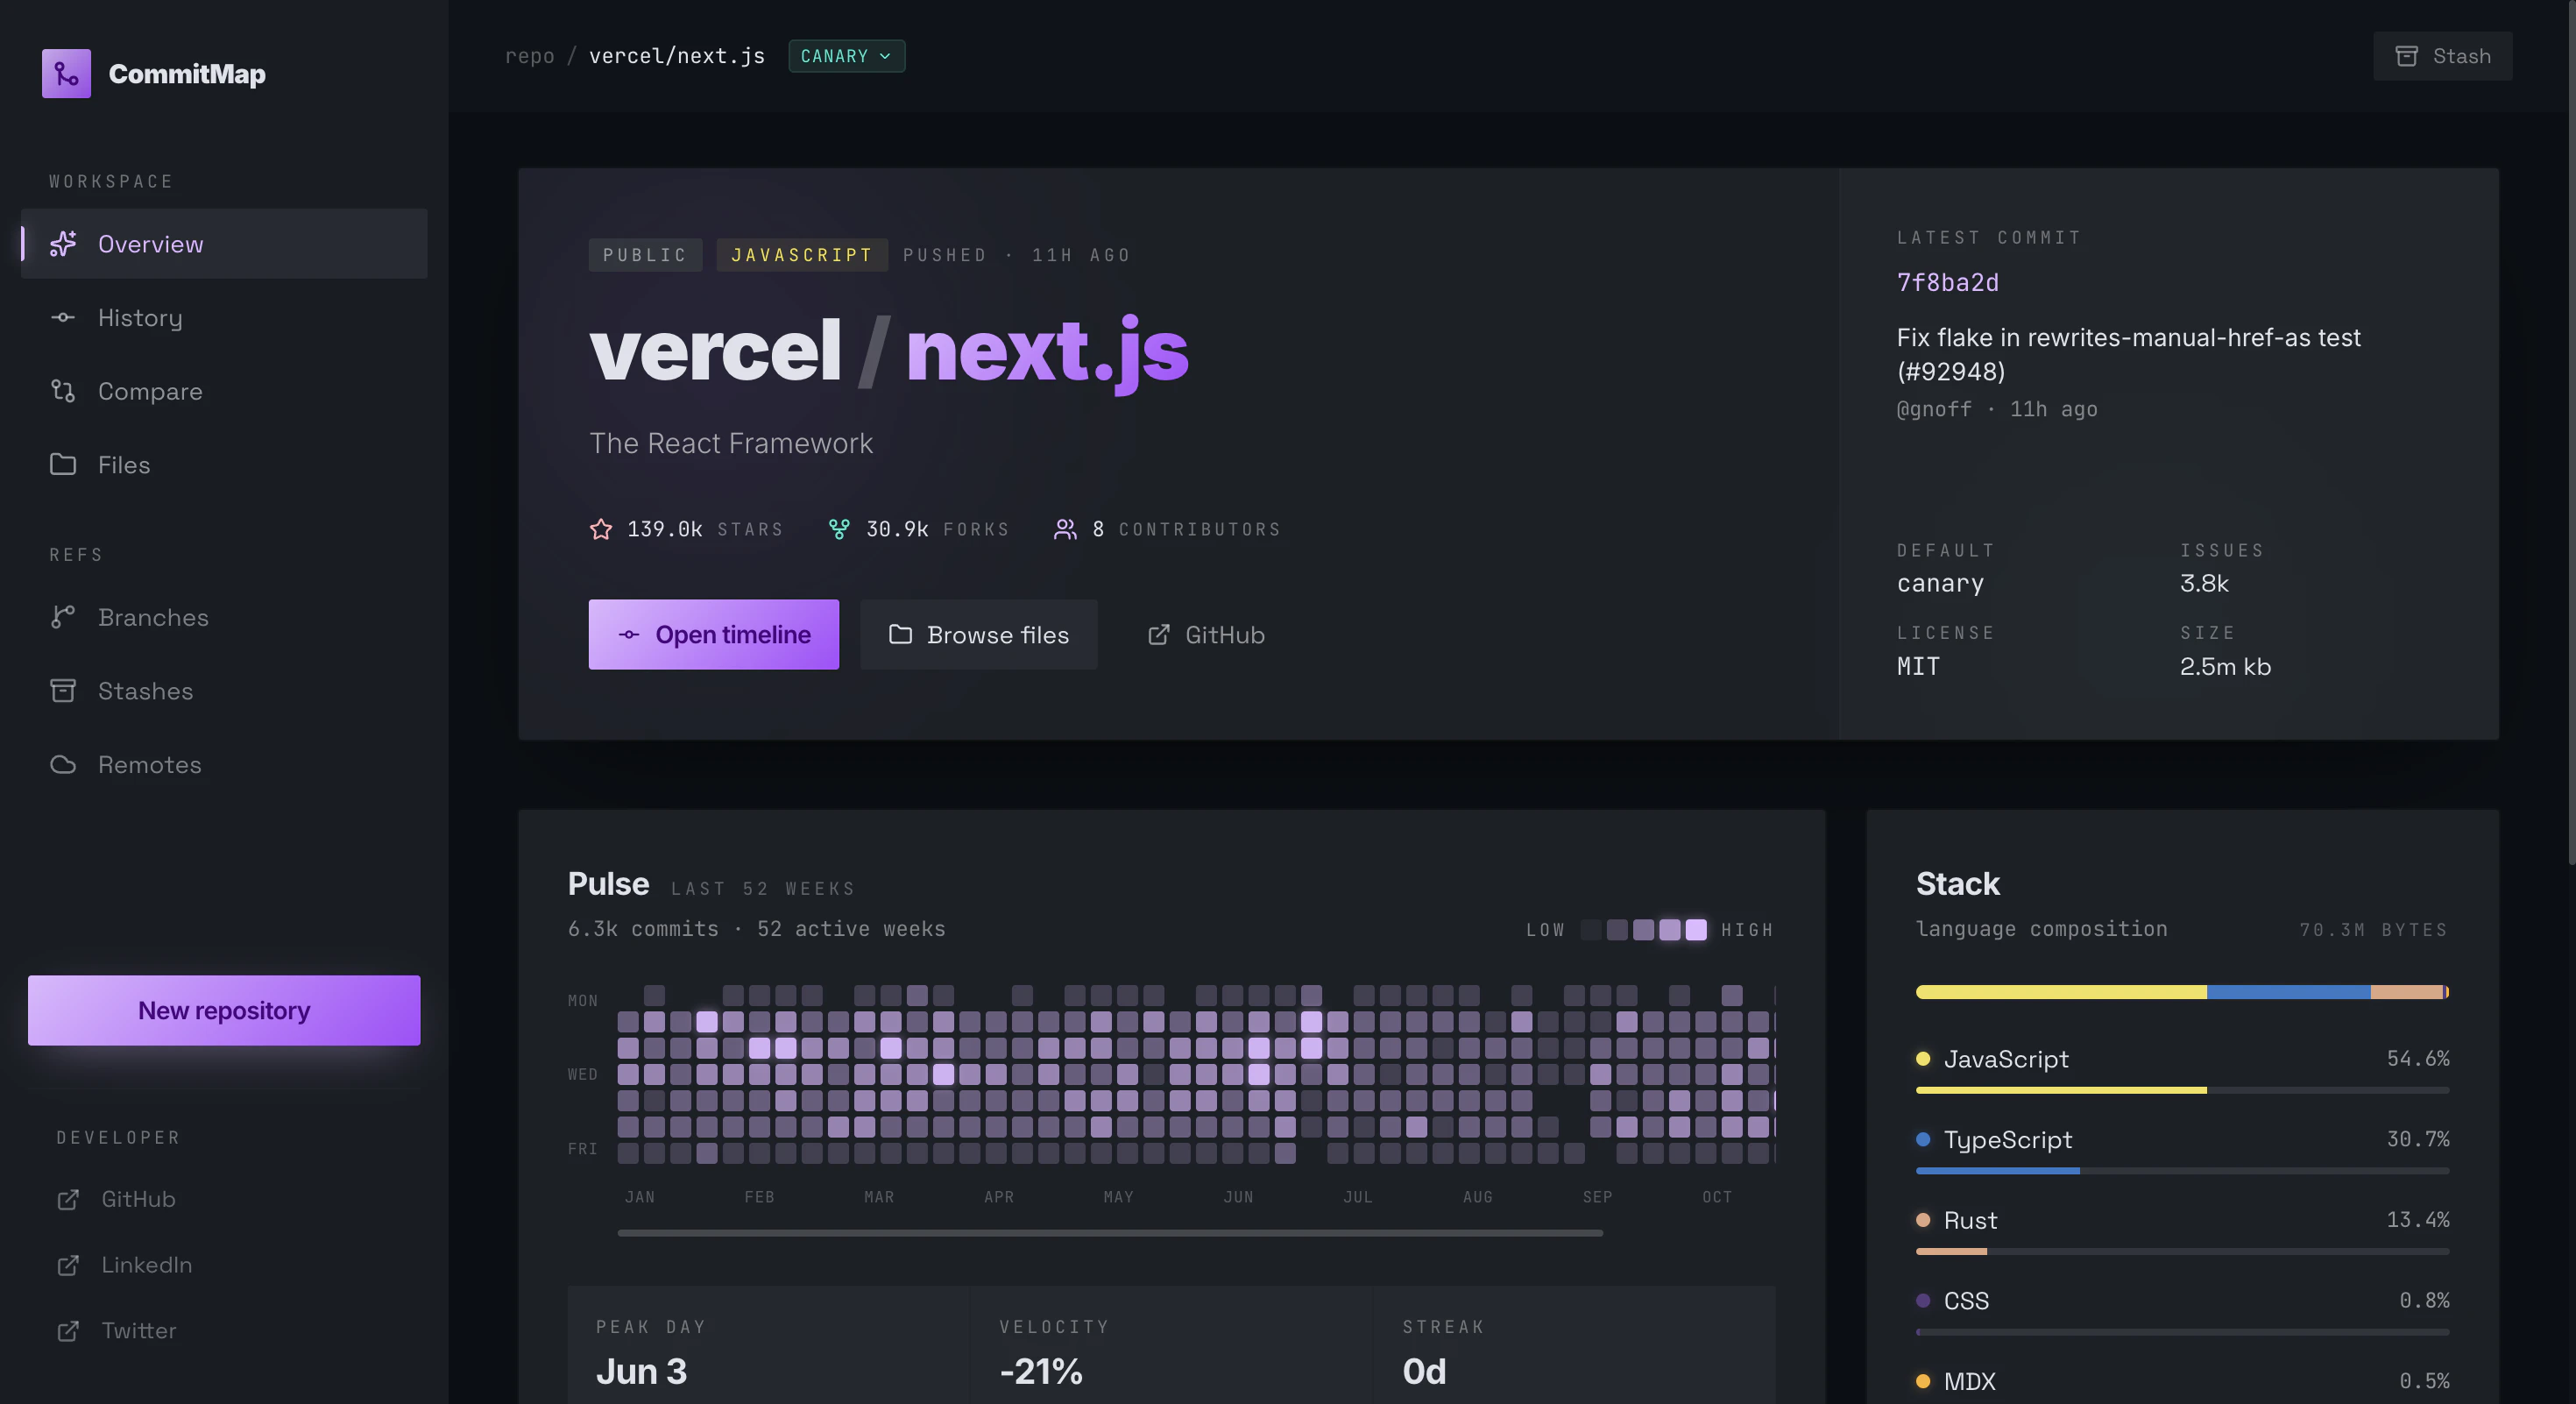Open the Twitter link under DEVELOPER

coord(138,1330)
